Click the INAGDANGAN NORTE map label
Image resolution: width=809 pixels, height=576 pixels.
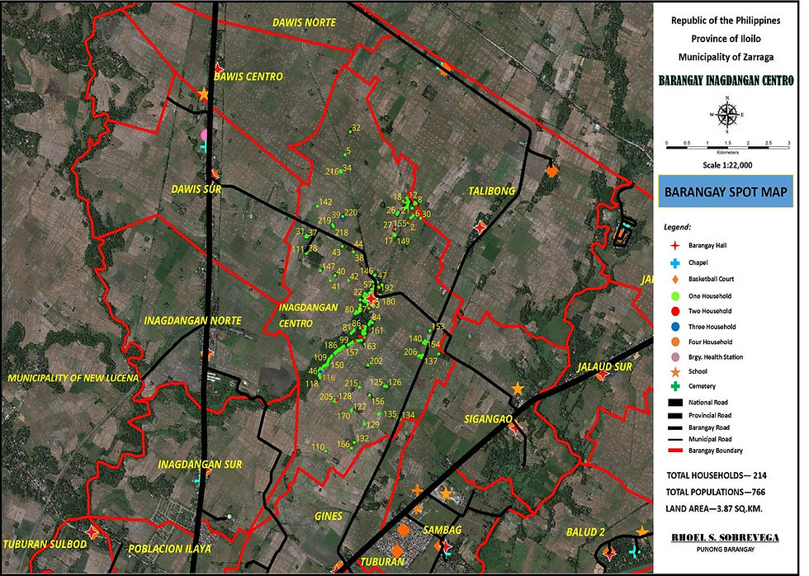(x=193, y=321)
